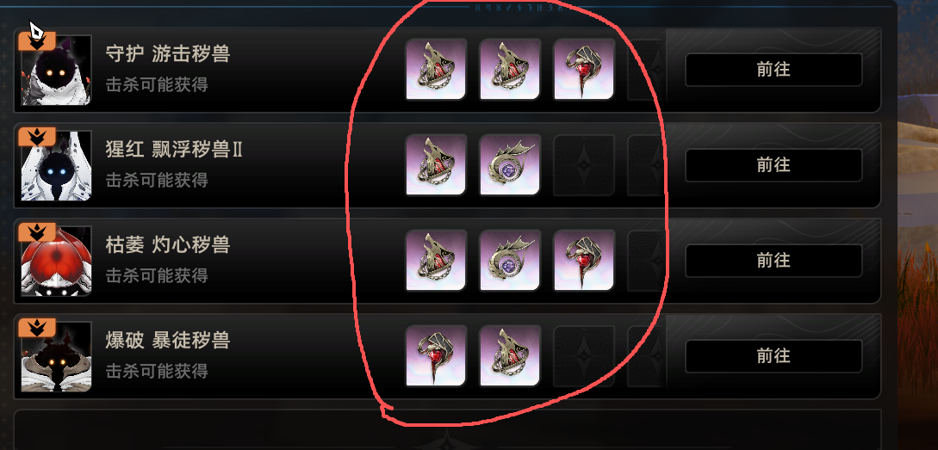
Task: Click empty third item slot in 爆破 暴徒秽兽 row
Action: coord(584,356)
